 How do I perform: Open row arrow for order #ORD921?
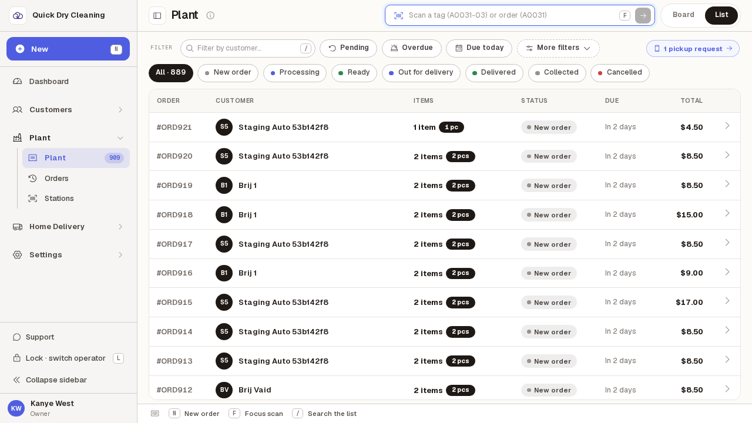[x=727, y=126]
